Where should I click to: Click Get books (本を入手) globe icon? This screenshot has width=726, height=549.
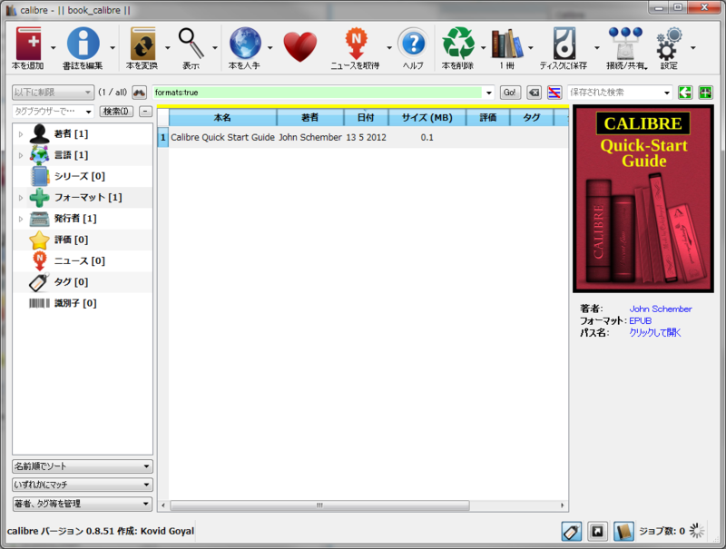click(245, 44)
